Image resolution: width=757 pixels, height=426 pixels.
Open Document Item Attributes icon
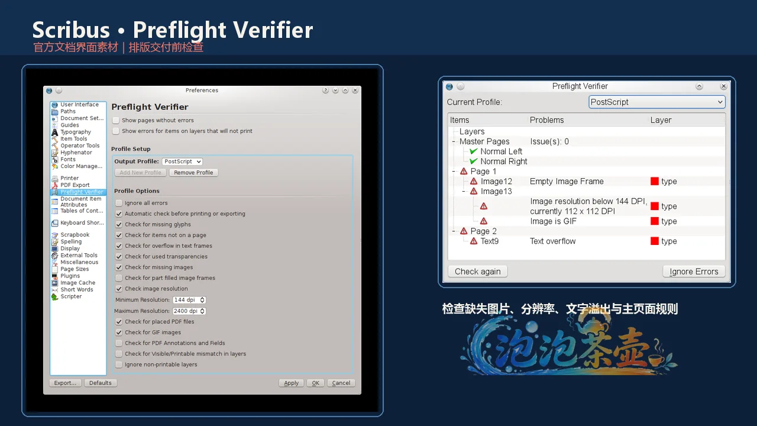coord(55,202)
